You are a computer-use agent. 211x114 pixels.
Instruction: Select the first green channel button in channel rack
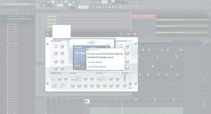[x=52, y=16]
